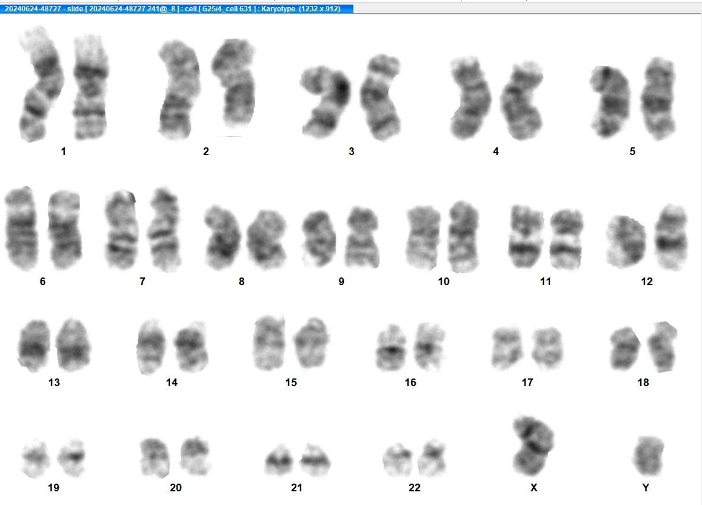
Task: Pick the left chromosome 15
Action: [269, 342]
